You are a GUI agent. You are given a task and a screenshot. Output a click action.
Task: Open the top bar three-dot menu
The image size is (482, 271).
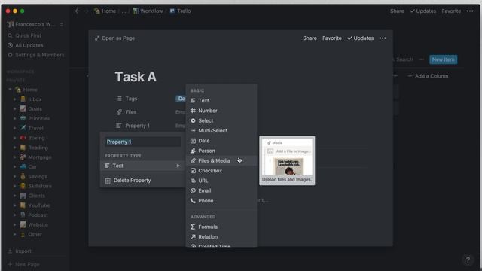(470, 11)
